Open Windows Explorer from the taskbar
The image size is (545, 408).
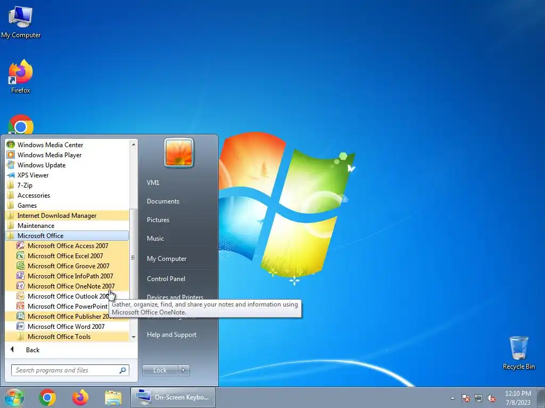[x=113, y=398]
